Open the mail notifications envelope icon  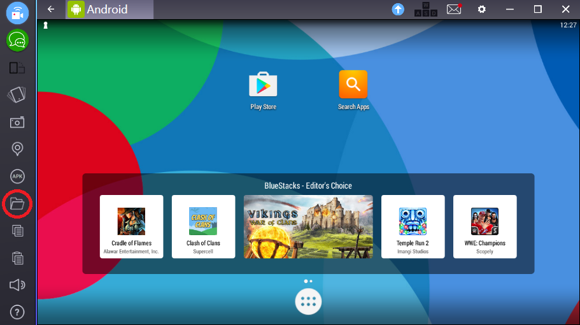pyautogui.click(x=453, y=10)
